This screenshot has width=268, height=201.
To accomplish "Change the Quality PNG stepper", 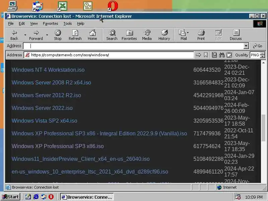I will (x=263, y=55).
